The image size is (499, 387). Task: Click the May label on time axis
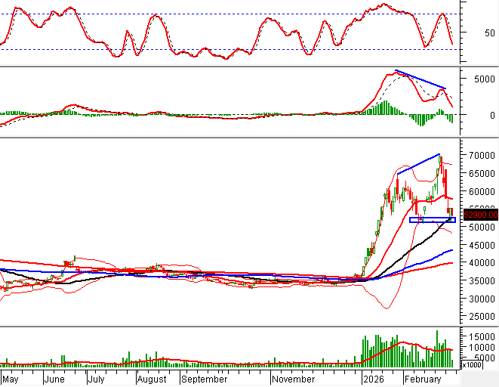11,376
